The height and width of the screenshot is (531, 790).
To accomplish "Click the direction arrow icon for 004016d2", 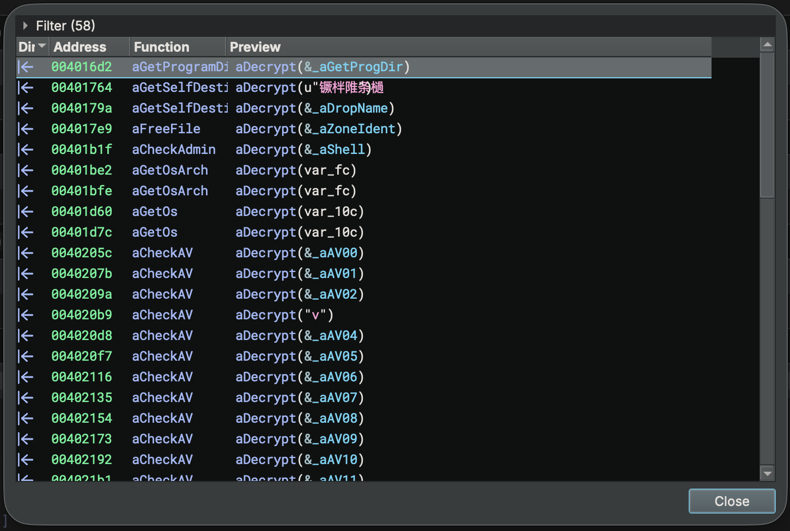I will tap(26, 67).
